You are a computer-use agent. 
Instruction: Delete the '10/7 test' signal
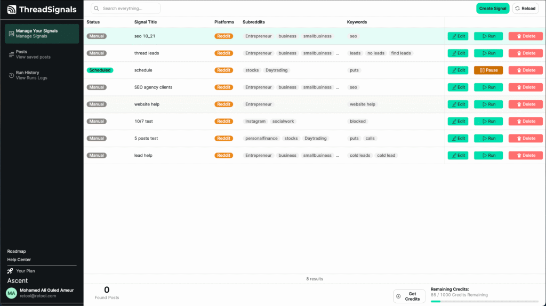coord(525,122)
